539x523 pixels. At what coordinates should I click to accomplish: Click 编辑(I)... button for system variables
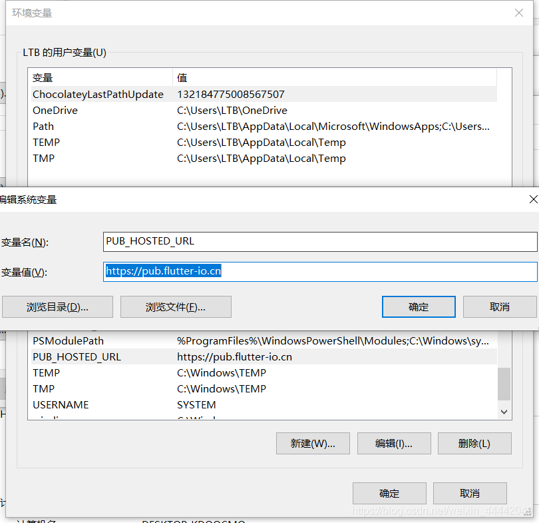pos(394,444)
